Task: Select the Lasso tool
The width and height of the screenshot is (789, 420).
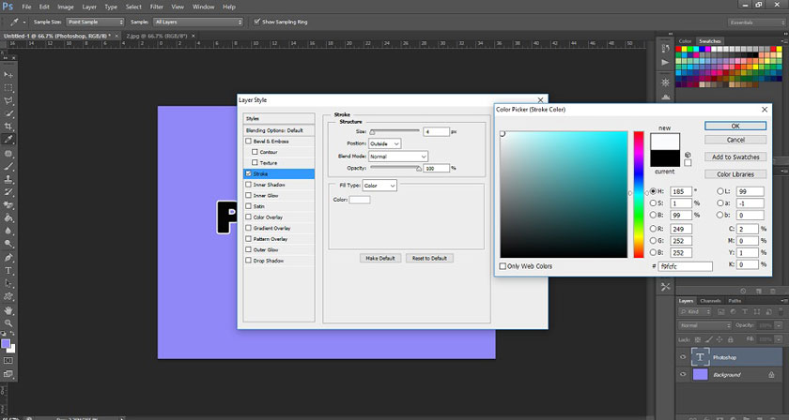Action: 8,100
